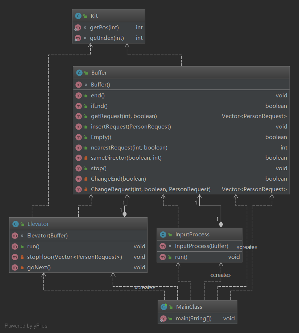Click the method icon for insertRequest(PersonRequest)

point(79,127)
